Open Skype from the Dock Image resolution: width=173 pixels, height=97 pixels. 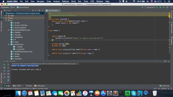coord(134,93)
